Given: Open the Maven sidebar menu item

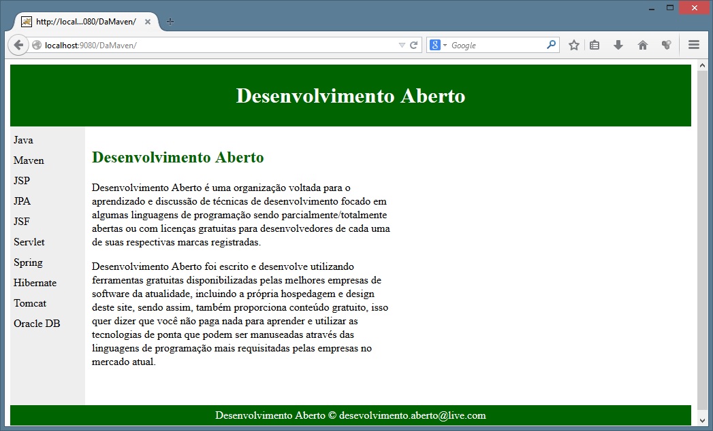Looking at the screenshot, I should click(29, 160).
